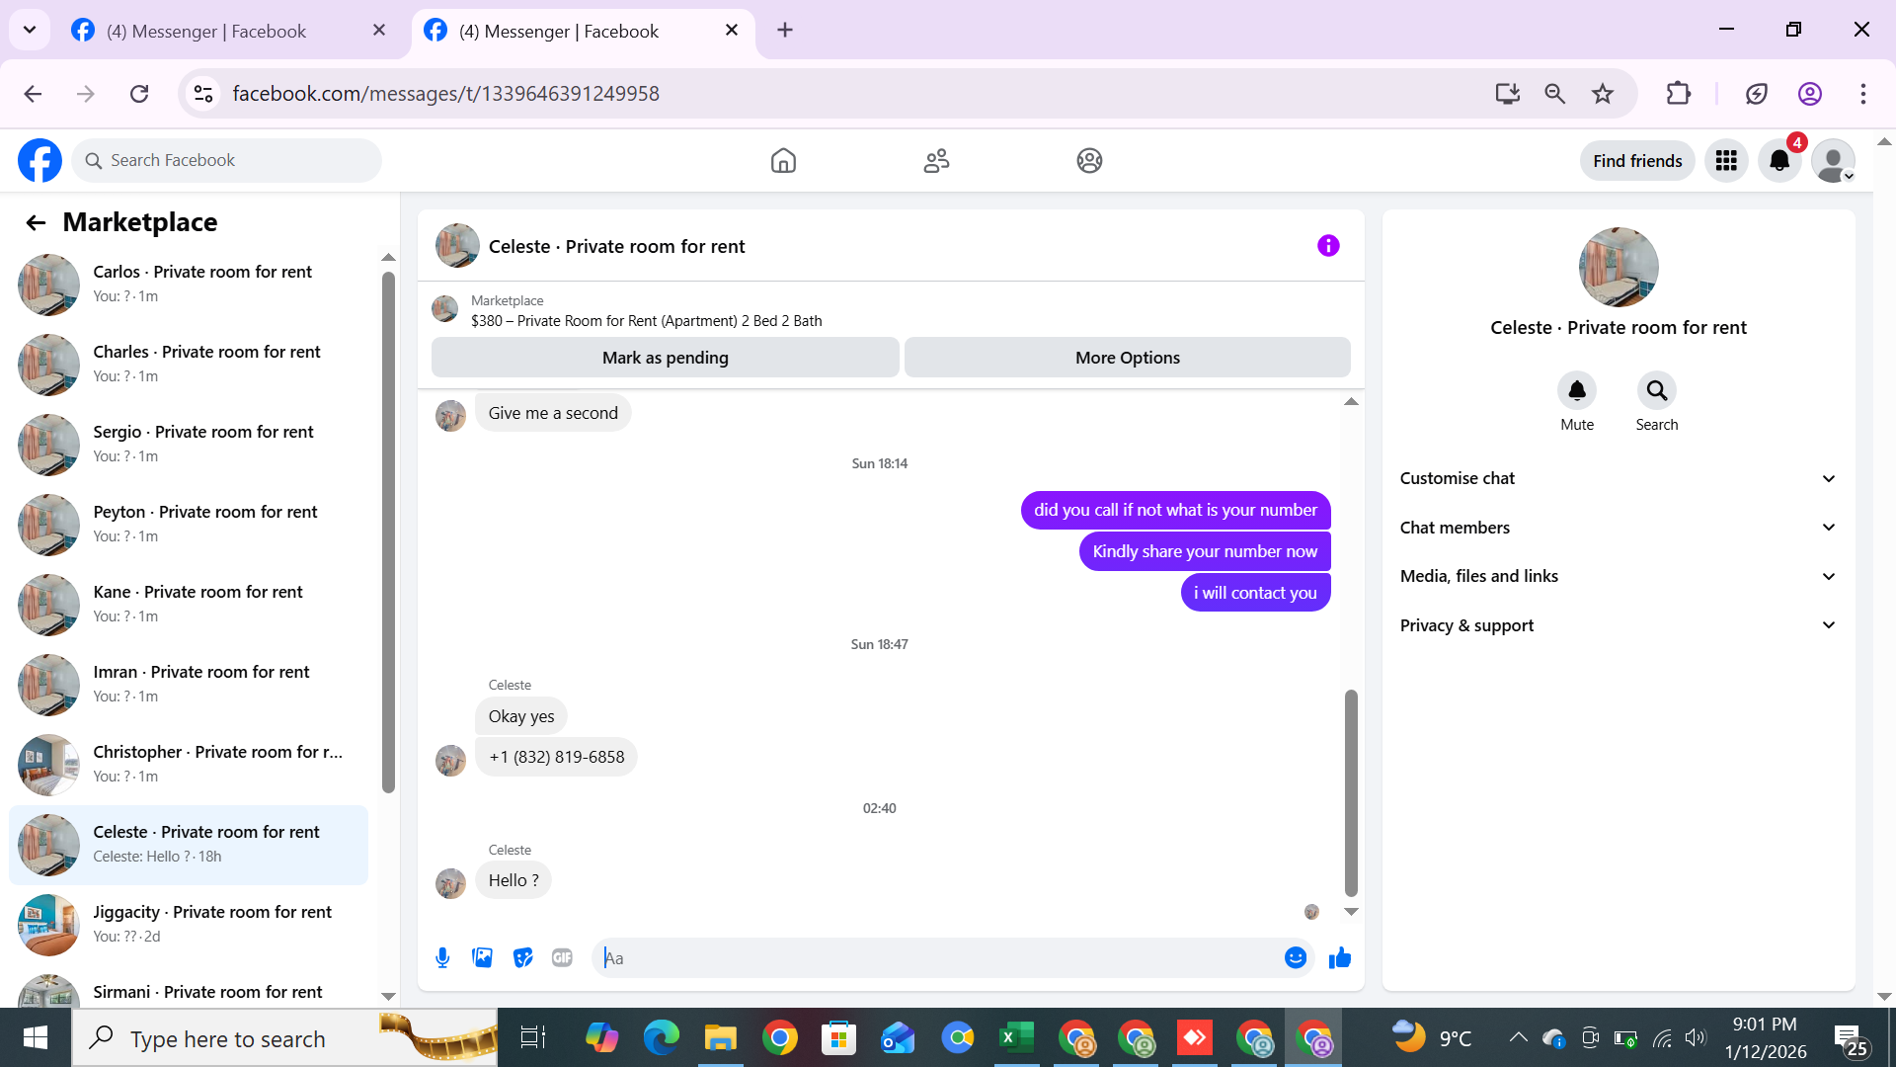Expand the Chat members section
The width and height of the screenshot is (1896, 1067).
1618,528
